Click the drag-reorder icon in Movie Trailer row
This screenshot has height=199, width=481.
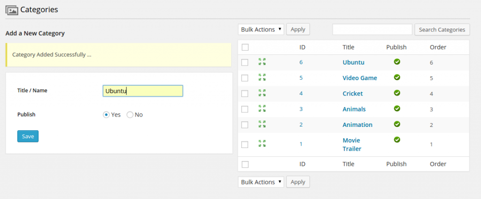click(262, 143)
